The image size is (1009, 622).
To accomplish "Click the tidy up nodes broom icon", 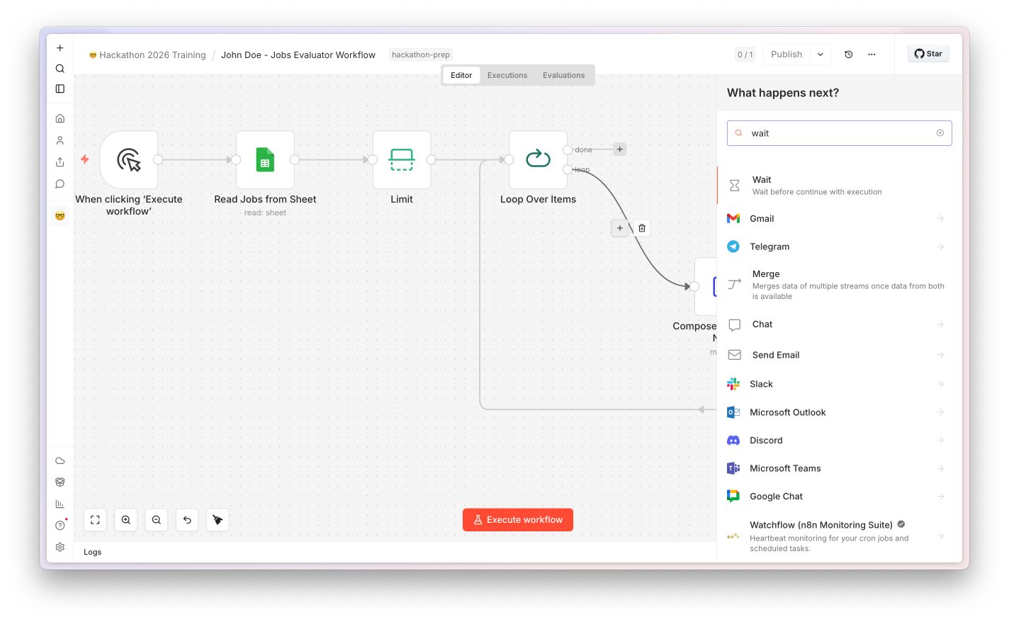I will pyautogui.click(x=218, y=520).
